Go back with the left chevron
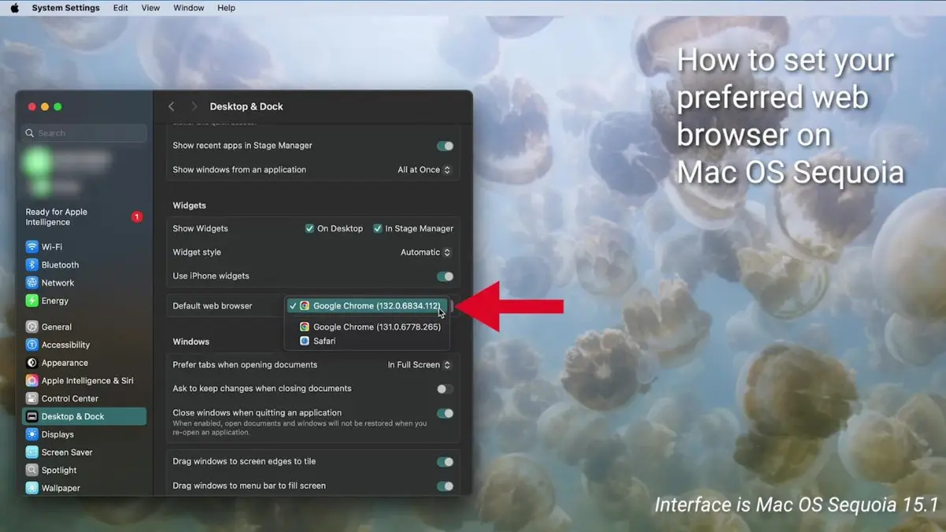 (172, 106)
